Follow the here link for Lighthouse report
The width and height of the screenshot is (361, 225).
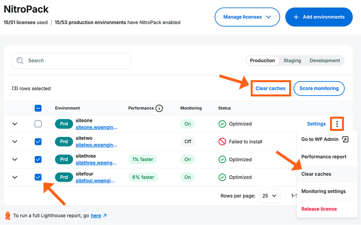(96, 215)
